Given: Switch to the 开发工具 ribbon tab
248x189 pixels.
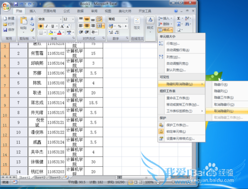Looking at the screenshot, I should (145, 11).
